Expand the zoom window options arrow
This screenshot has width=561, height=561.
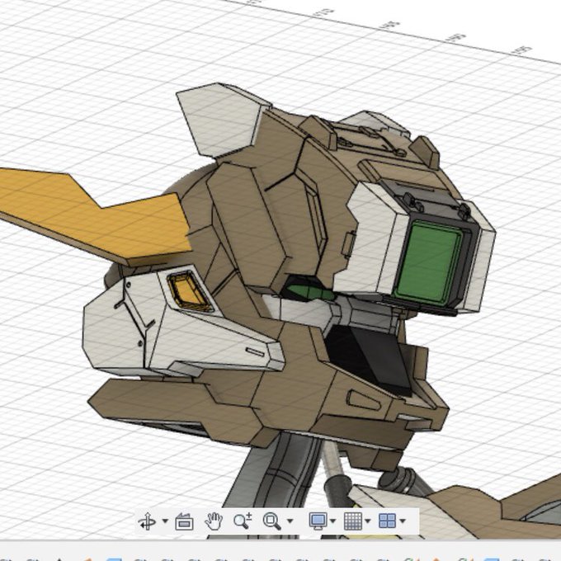click(x=290, y=521)
